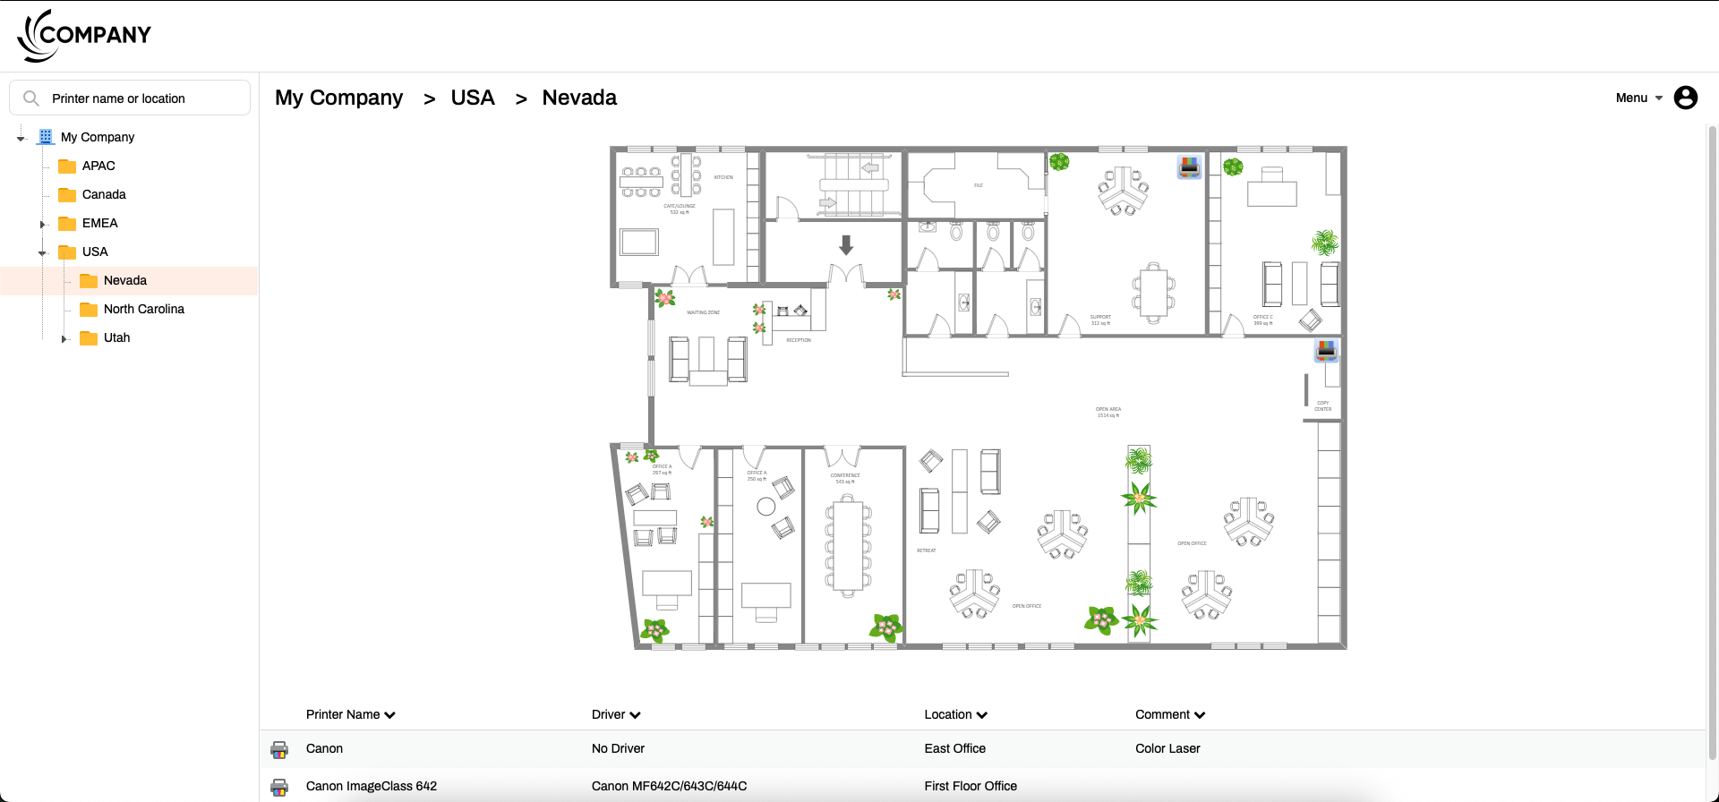This screenshot has width=1719, height=802.
Task: Go to My Company breadcrumb
Action: pyautogui.click(x=339, y=98)
